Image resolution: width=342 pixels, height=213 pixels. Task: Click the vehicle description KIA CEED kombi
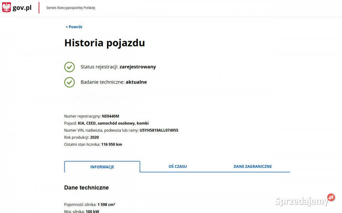(113, 123)
